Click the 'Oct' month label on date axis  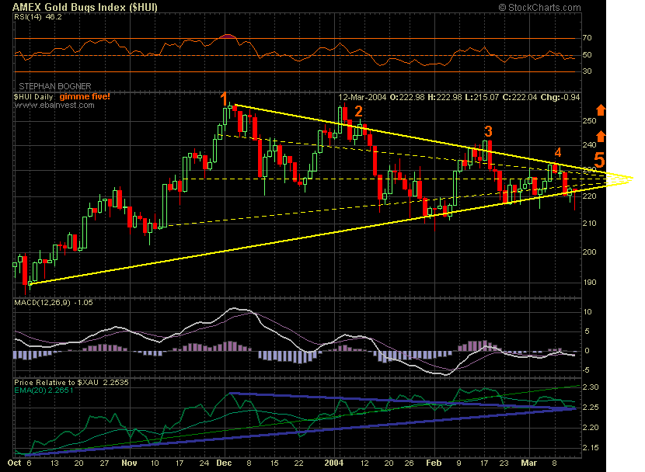(15, 463)
